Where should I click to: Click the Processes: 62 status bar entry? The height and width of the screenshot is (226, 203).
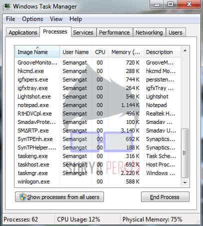tap(21, 219)
